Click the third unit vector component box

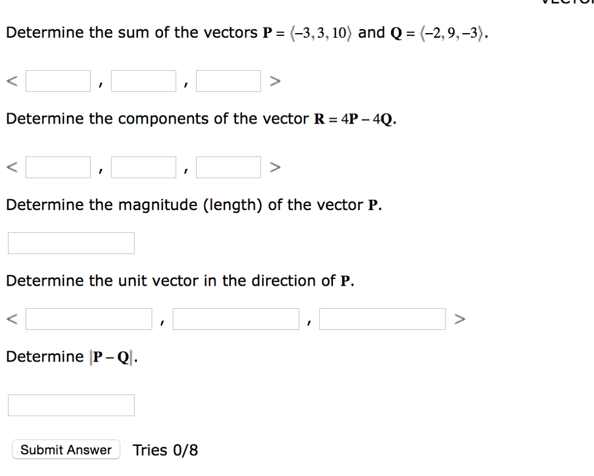(382, 318)
